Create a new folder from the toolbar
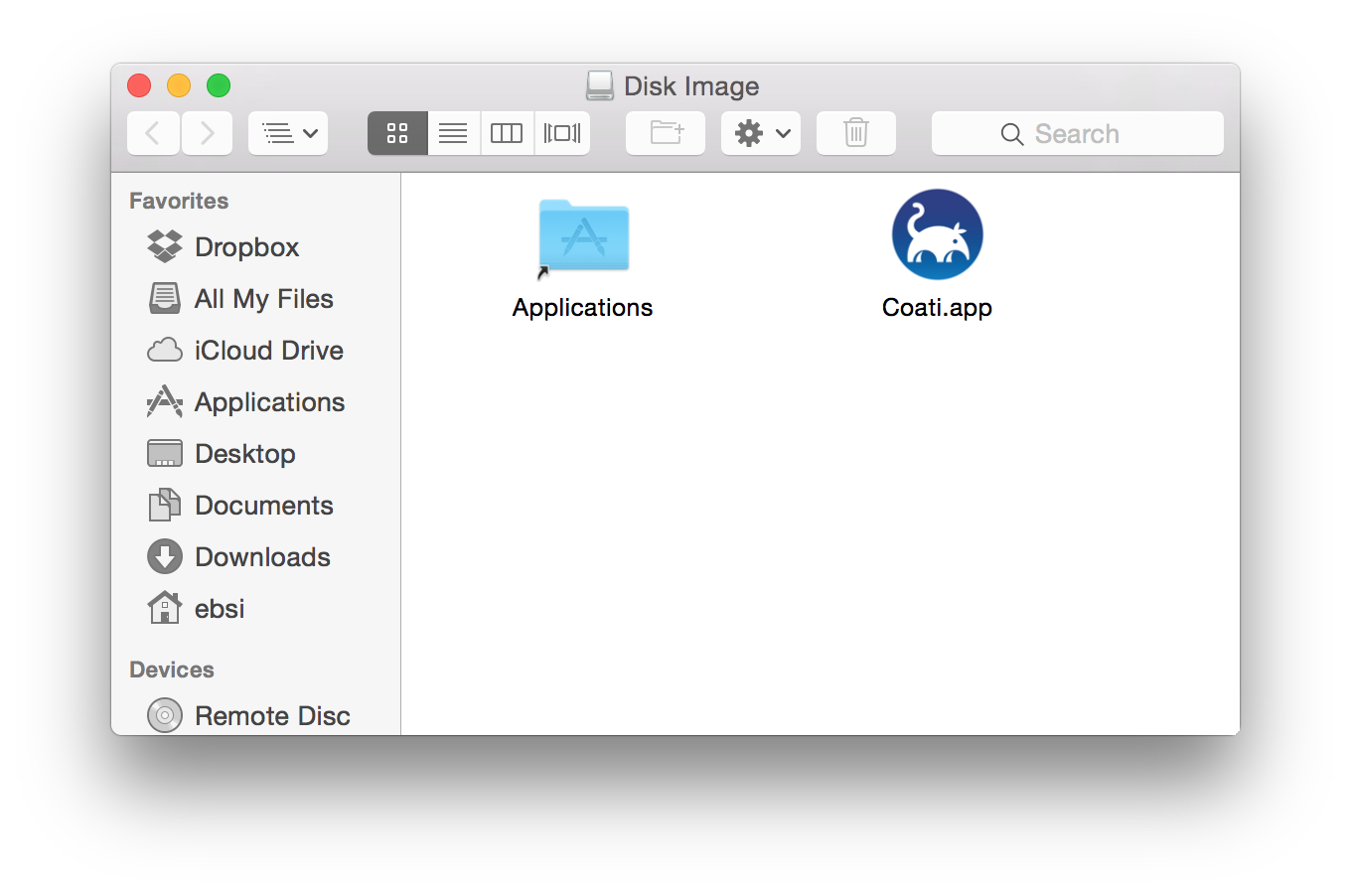The height and width of the screenshot is (894, 1351). pos(666,133)
